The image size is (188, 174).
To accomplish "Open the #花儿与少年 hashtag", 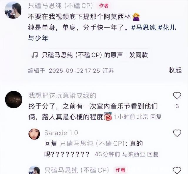I will [x=102, y=33].
